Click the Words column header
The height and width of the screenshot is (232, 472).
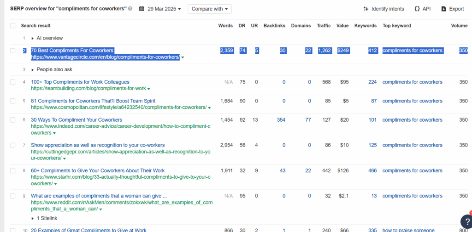pyautogui.click(x=225, y=26)
